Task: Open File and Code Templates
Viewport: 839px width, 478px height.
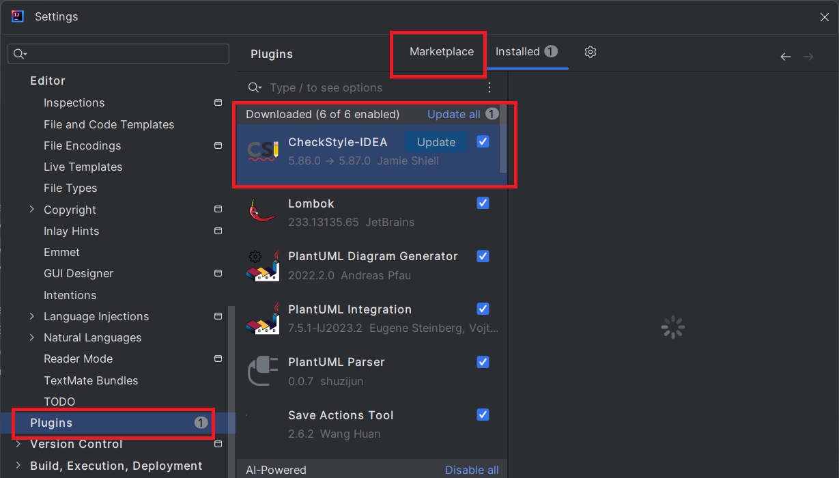Action: pyautogui.click(x=109, y=124)
